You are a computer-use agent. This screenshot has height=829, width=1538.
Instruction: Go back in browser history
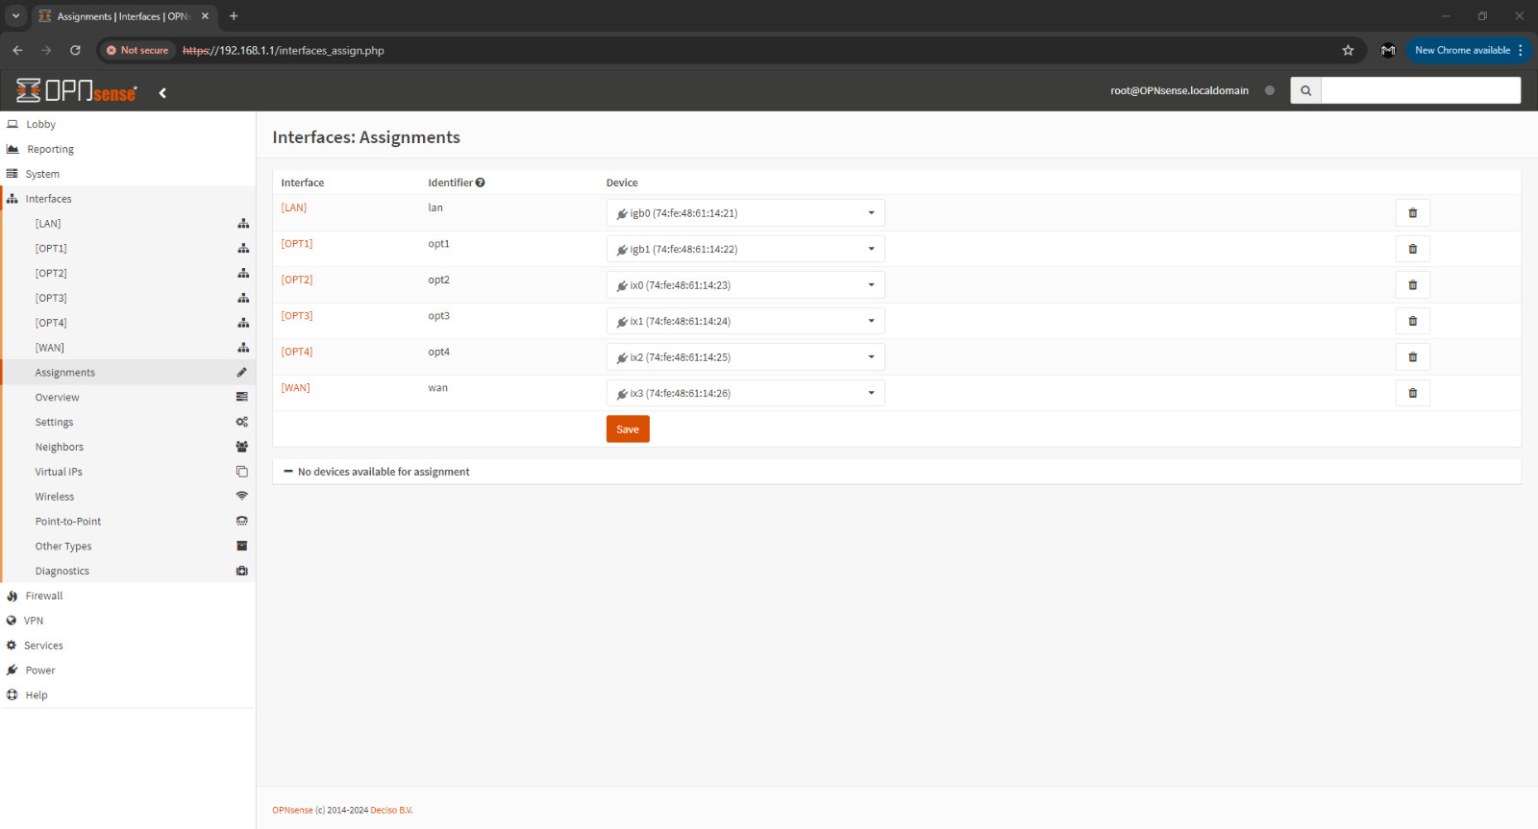[17, 50]
